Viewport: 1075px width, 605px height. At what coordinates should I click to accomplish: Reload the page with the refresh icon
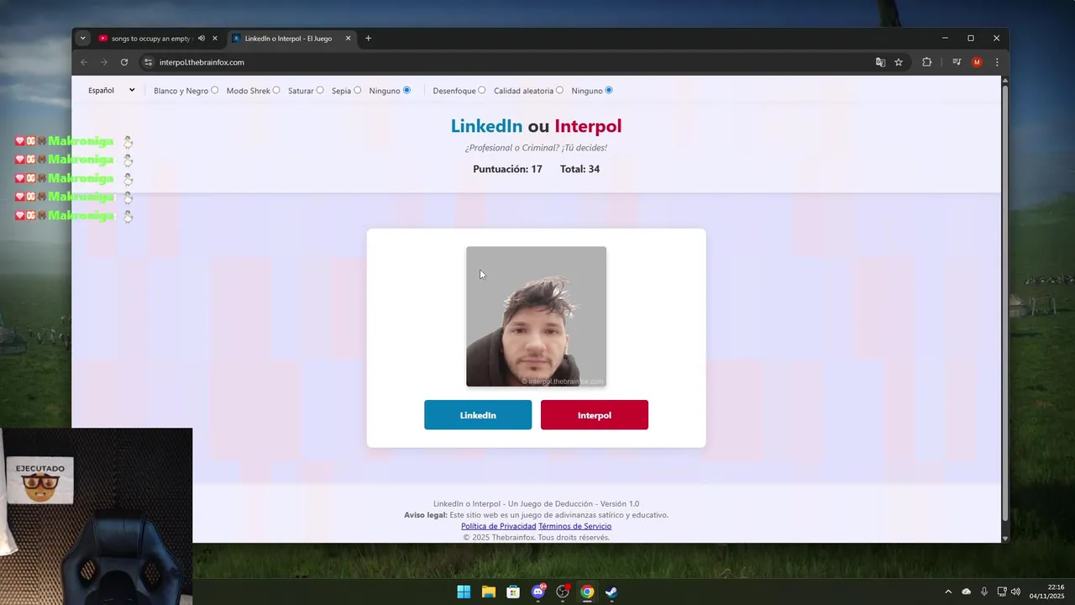pos(124,62)
